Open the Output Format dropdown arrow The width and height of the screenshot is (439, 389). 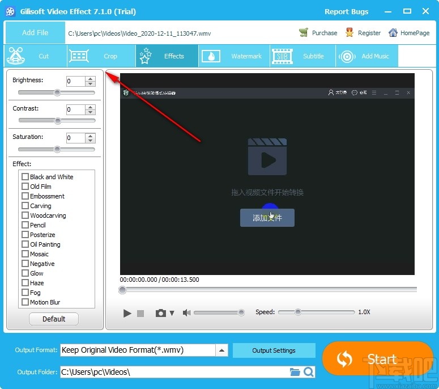point(221,350)
